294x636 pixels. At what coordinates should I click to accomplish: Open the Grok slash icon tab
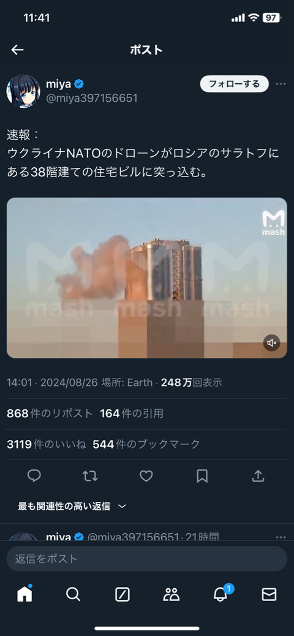point(123,594)
